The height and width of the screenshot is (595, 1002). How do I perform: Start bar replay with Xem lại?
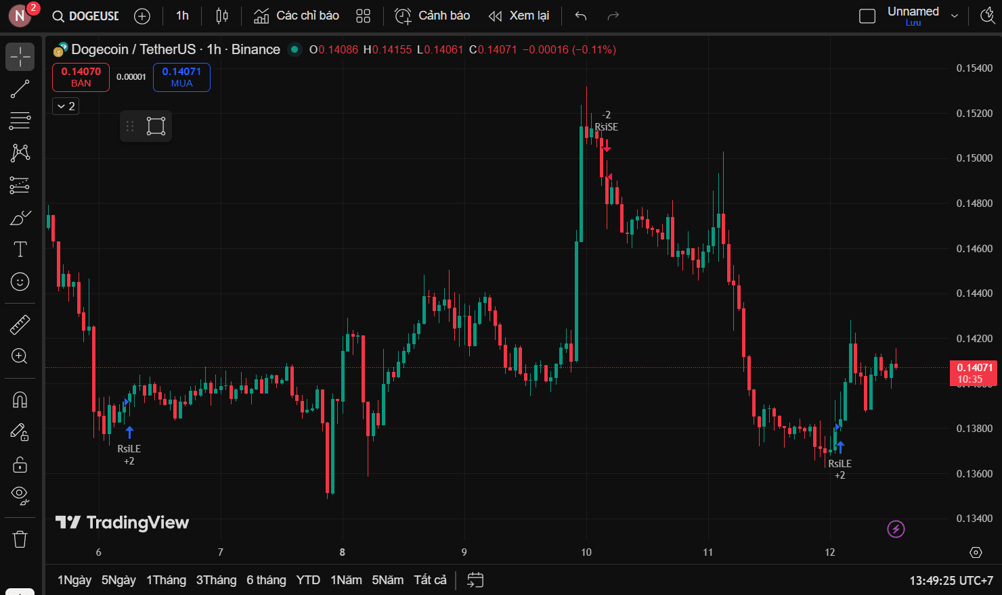tap(519, 16)
